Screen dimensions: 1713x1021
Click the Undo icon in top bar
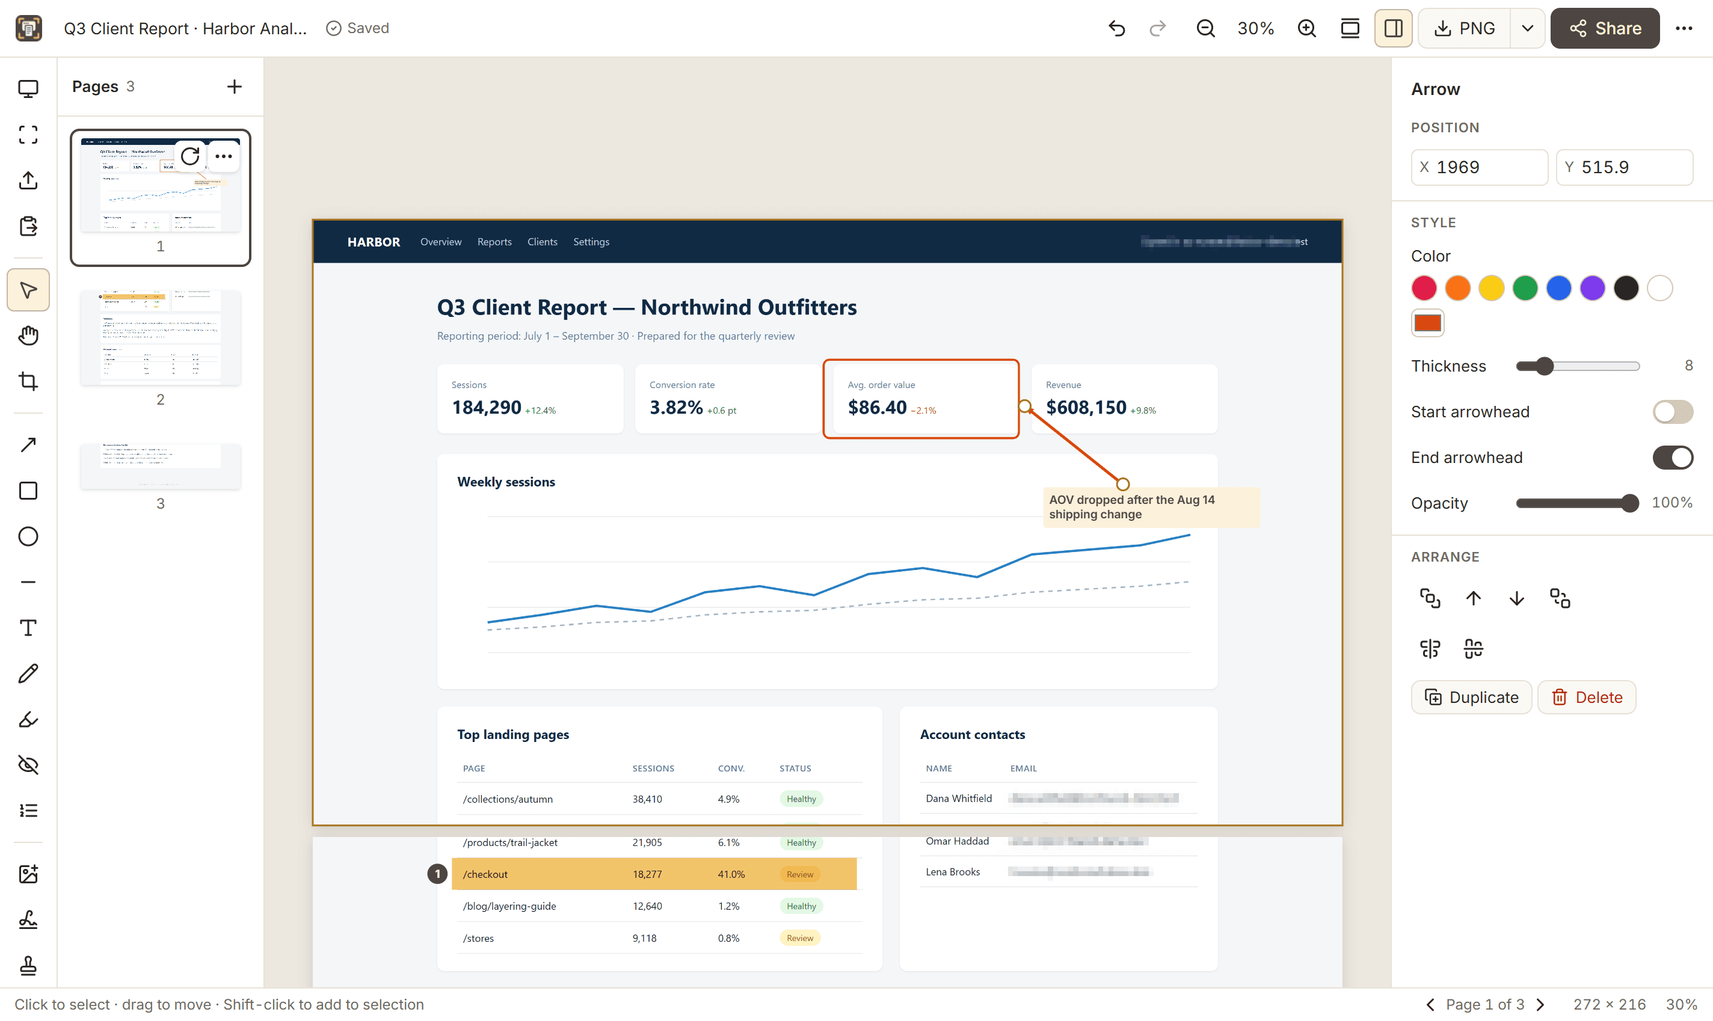[1116, 28]
